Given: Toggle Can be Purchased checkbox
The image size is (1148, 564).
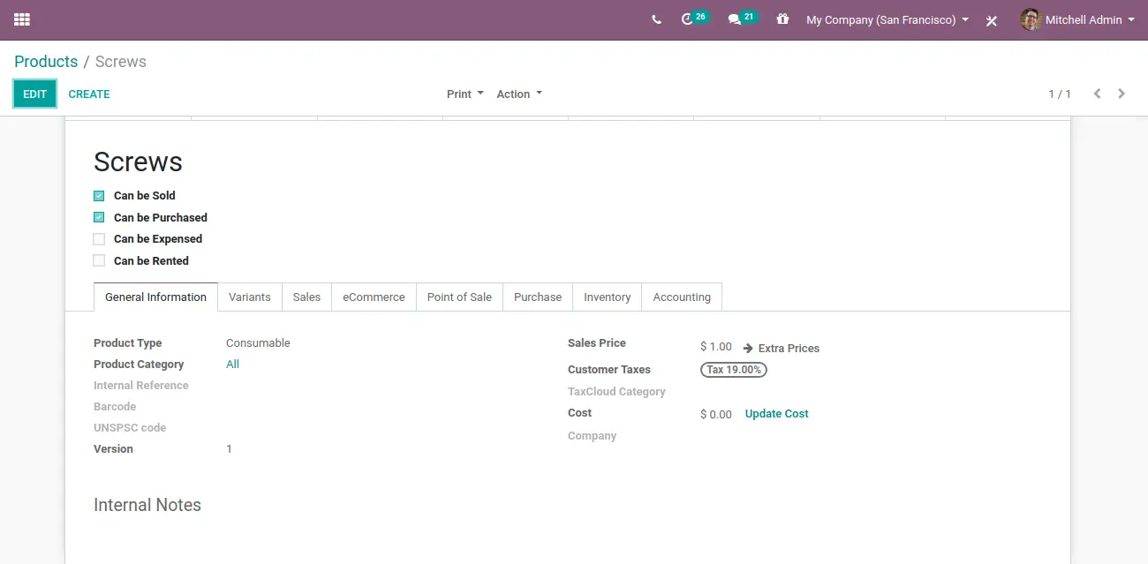Looking at the screenshot, I should [x=99, y=217].
